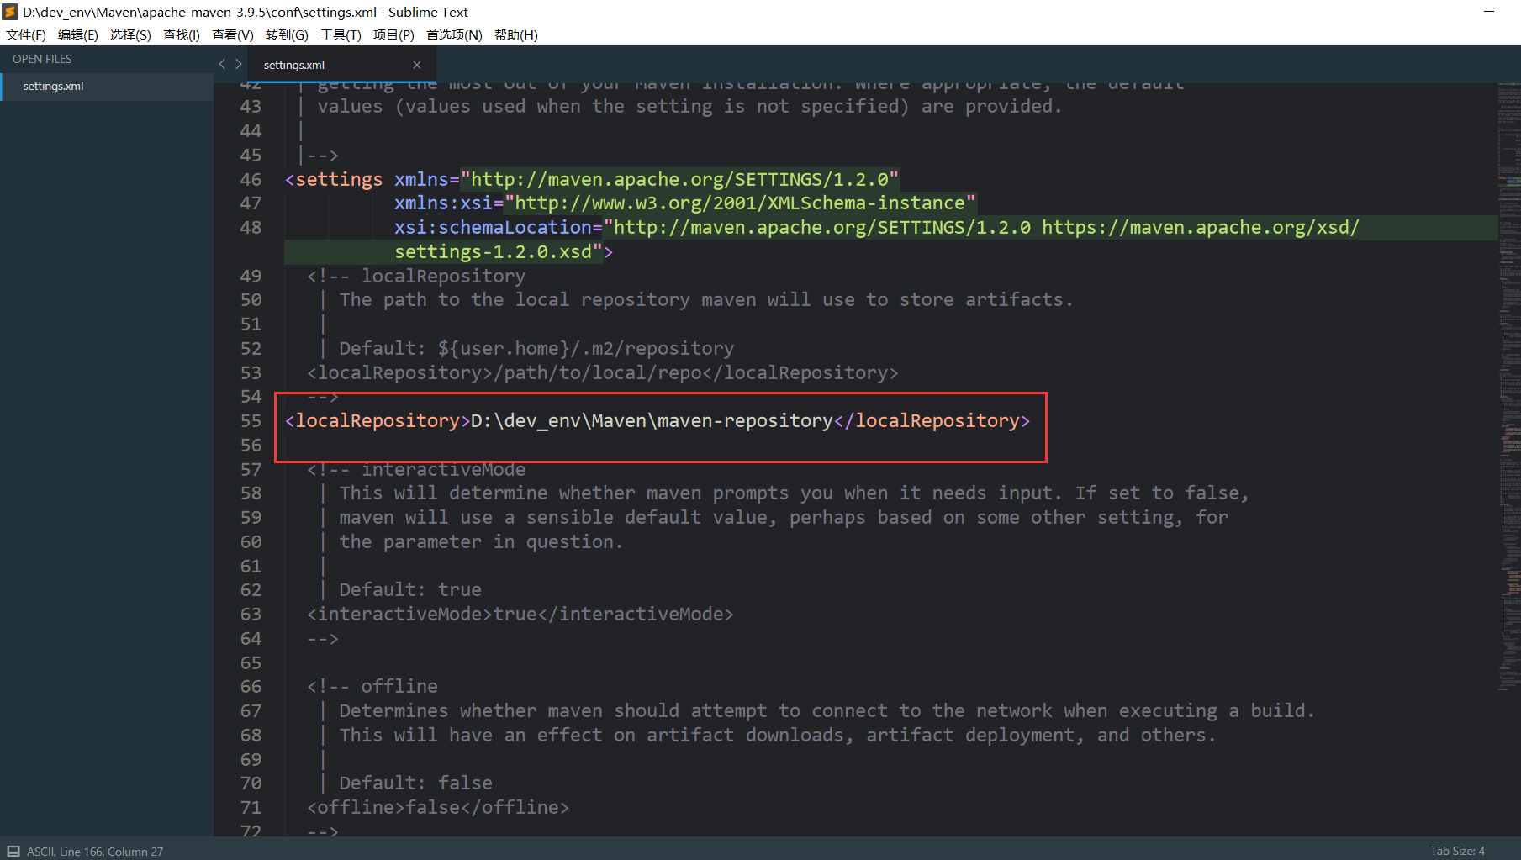Click D:\dev_env\Maven\maven-repository path text

tap(652, 420)
